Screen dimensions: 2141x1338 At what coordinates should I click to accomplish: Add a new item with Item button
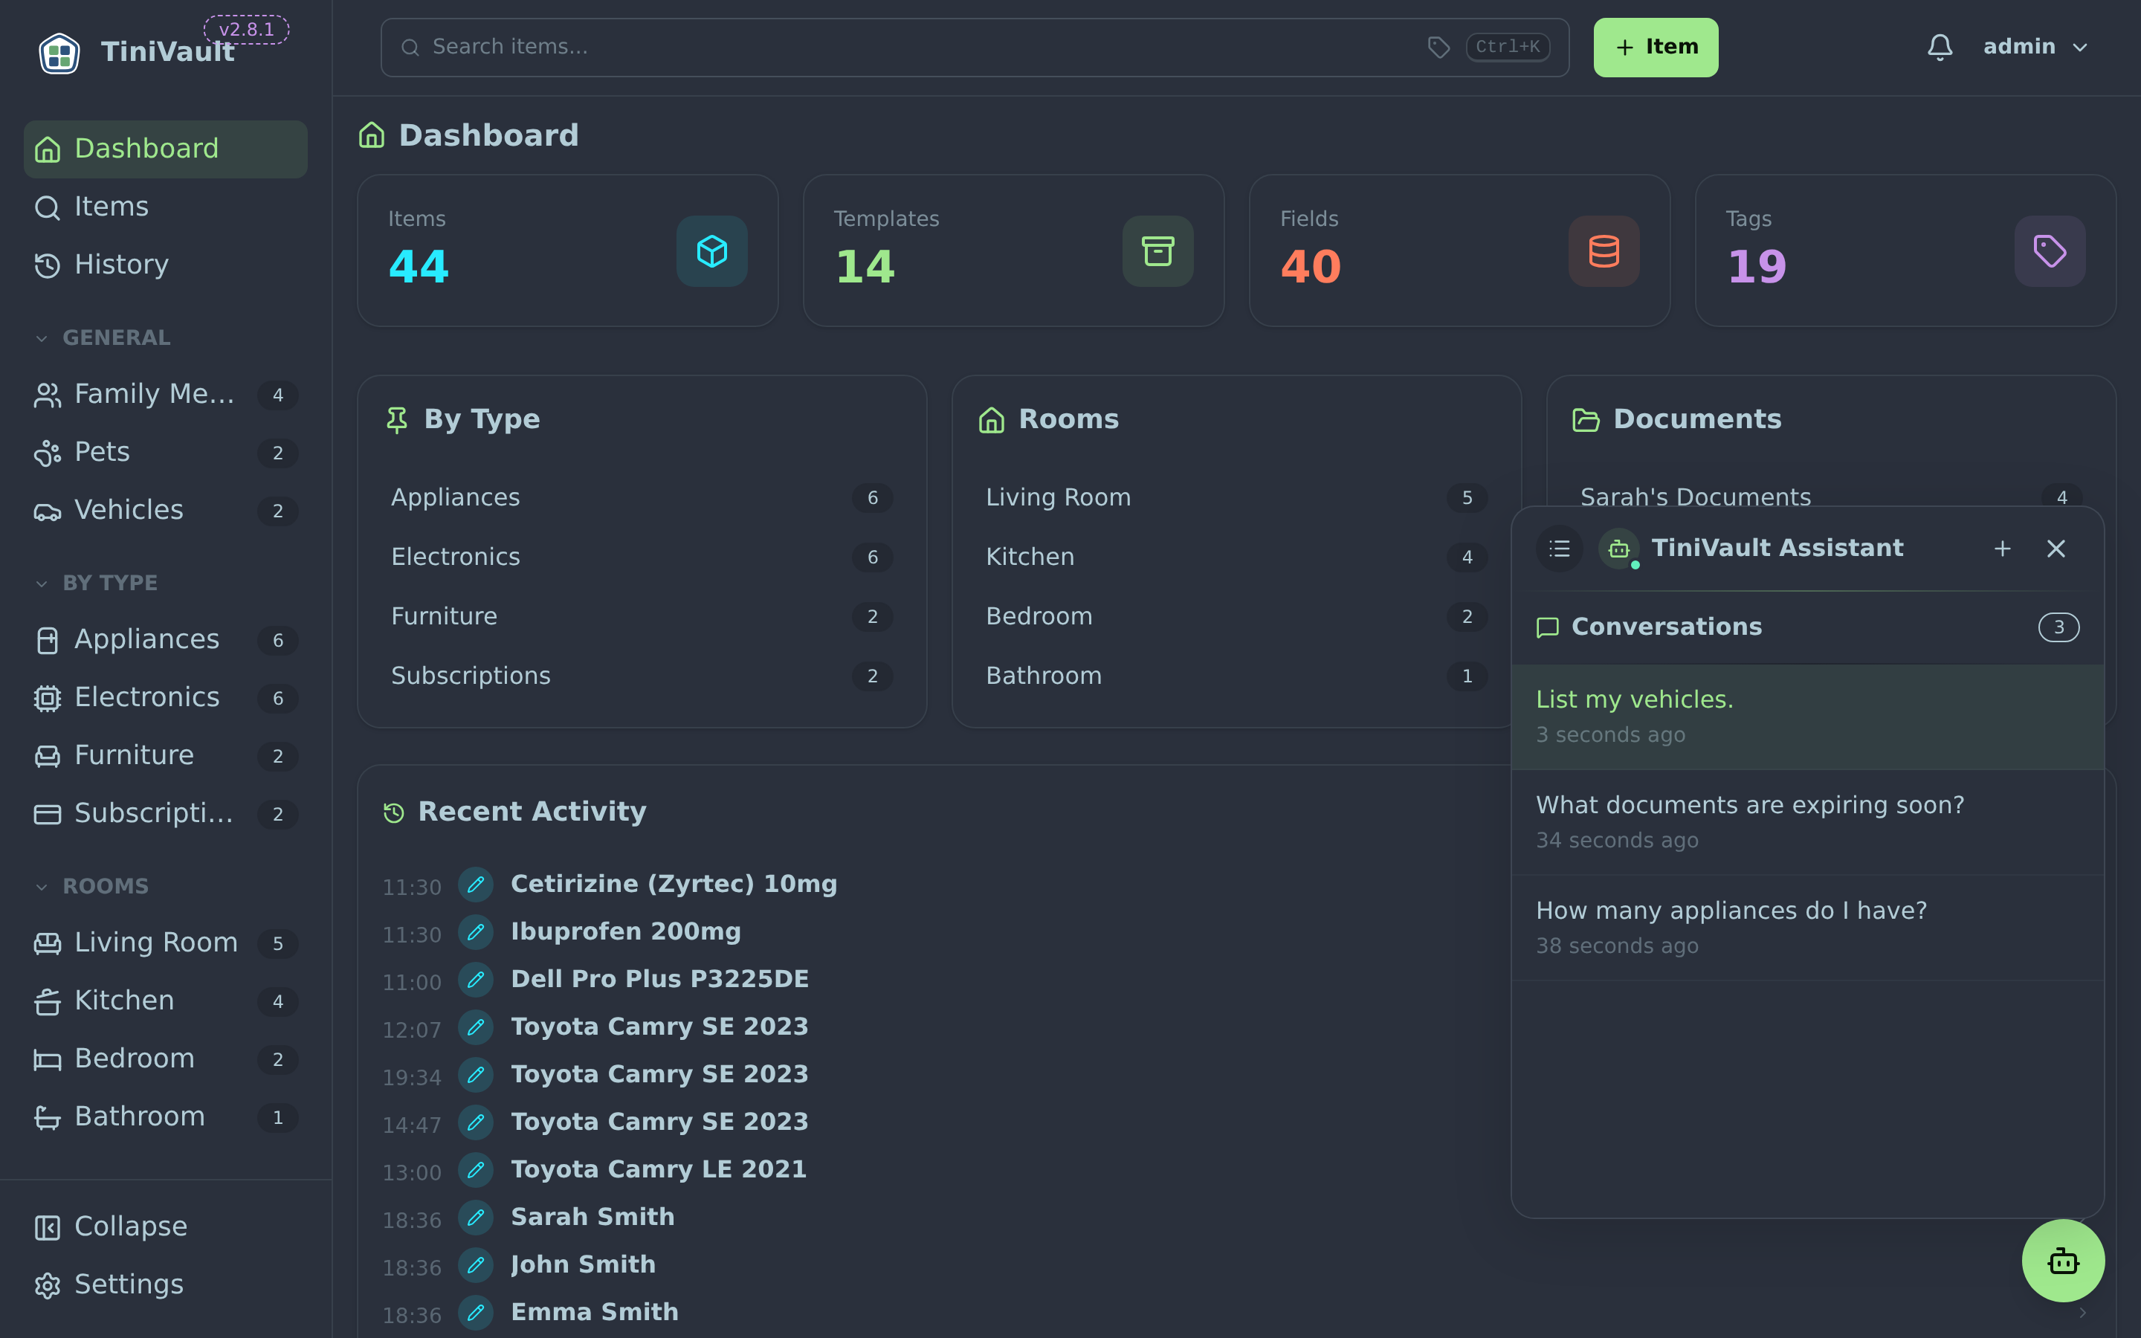pyautogui.click(x=1656, y=47)
